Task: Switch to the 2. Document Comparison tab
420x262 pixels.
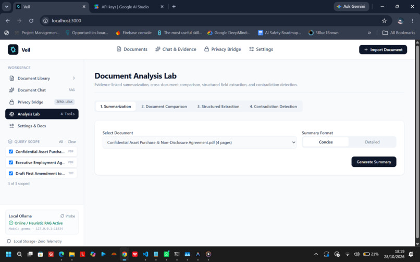Action: (164, 107)
